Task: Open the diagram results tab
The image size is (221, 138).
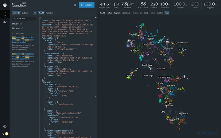Action: [x=117, y=13]
